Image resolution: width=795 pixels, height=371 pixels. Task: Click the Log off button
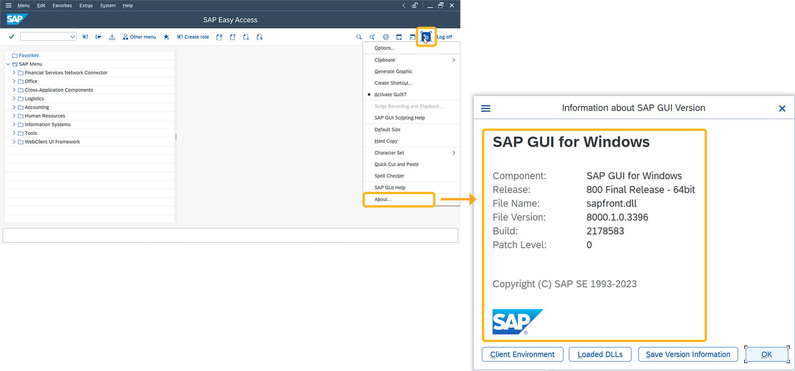coord(444,37)
